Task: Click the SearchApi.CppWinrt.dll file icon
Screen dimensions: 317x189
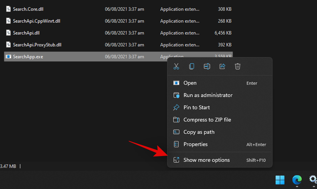Action: tap(8, 21)
